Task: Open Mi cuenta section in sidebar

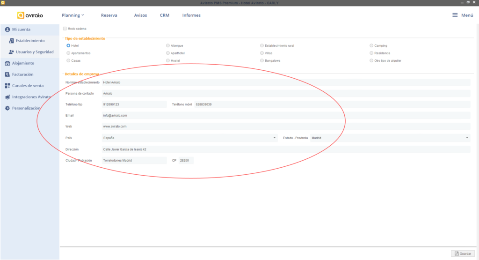Action: (x=29, y=30)
